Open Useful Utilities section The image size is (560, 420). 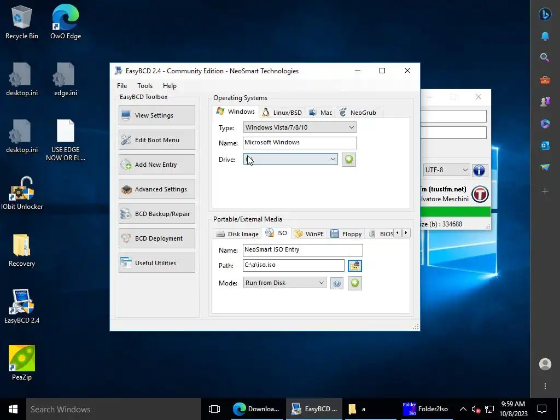click(x=157, y=263)
